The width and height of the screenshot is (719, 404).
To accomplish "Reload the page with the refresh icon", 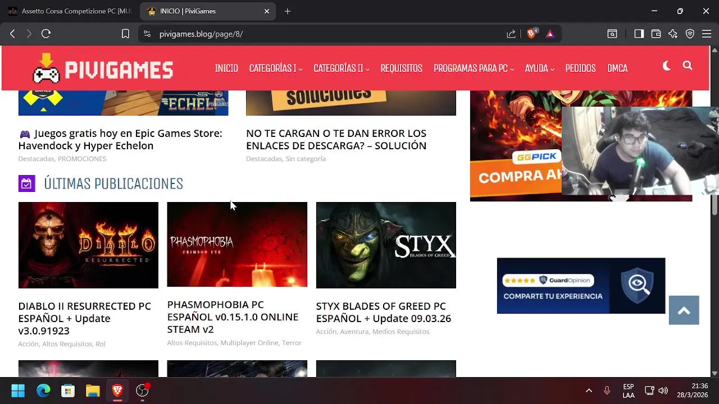I will [x=46, y=34].
